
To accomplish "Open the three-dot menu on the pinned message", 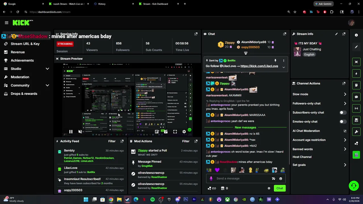I will pos(283,60).
